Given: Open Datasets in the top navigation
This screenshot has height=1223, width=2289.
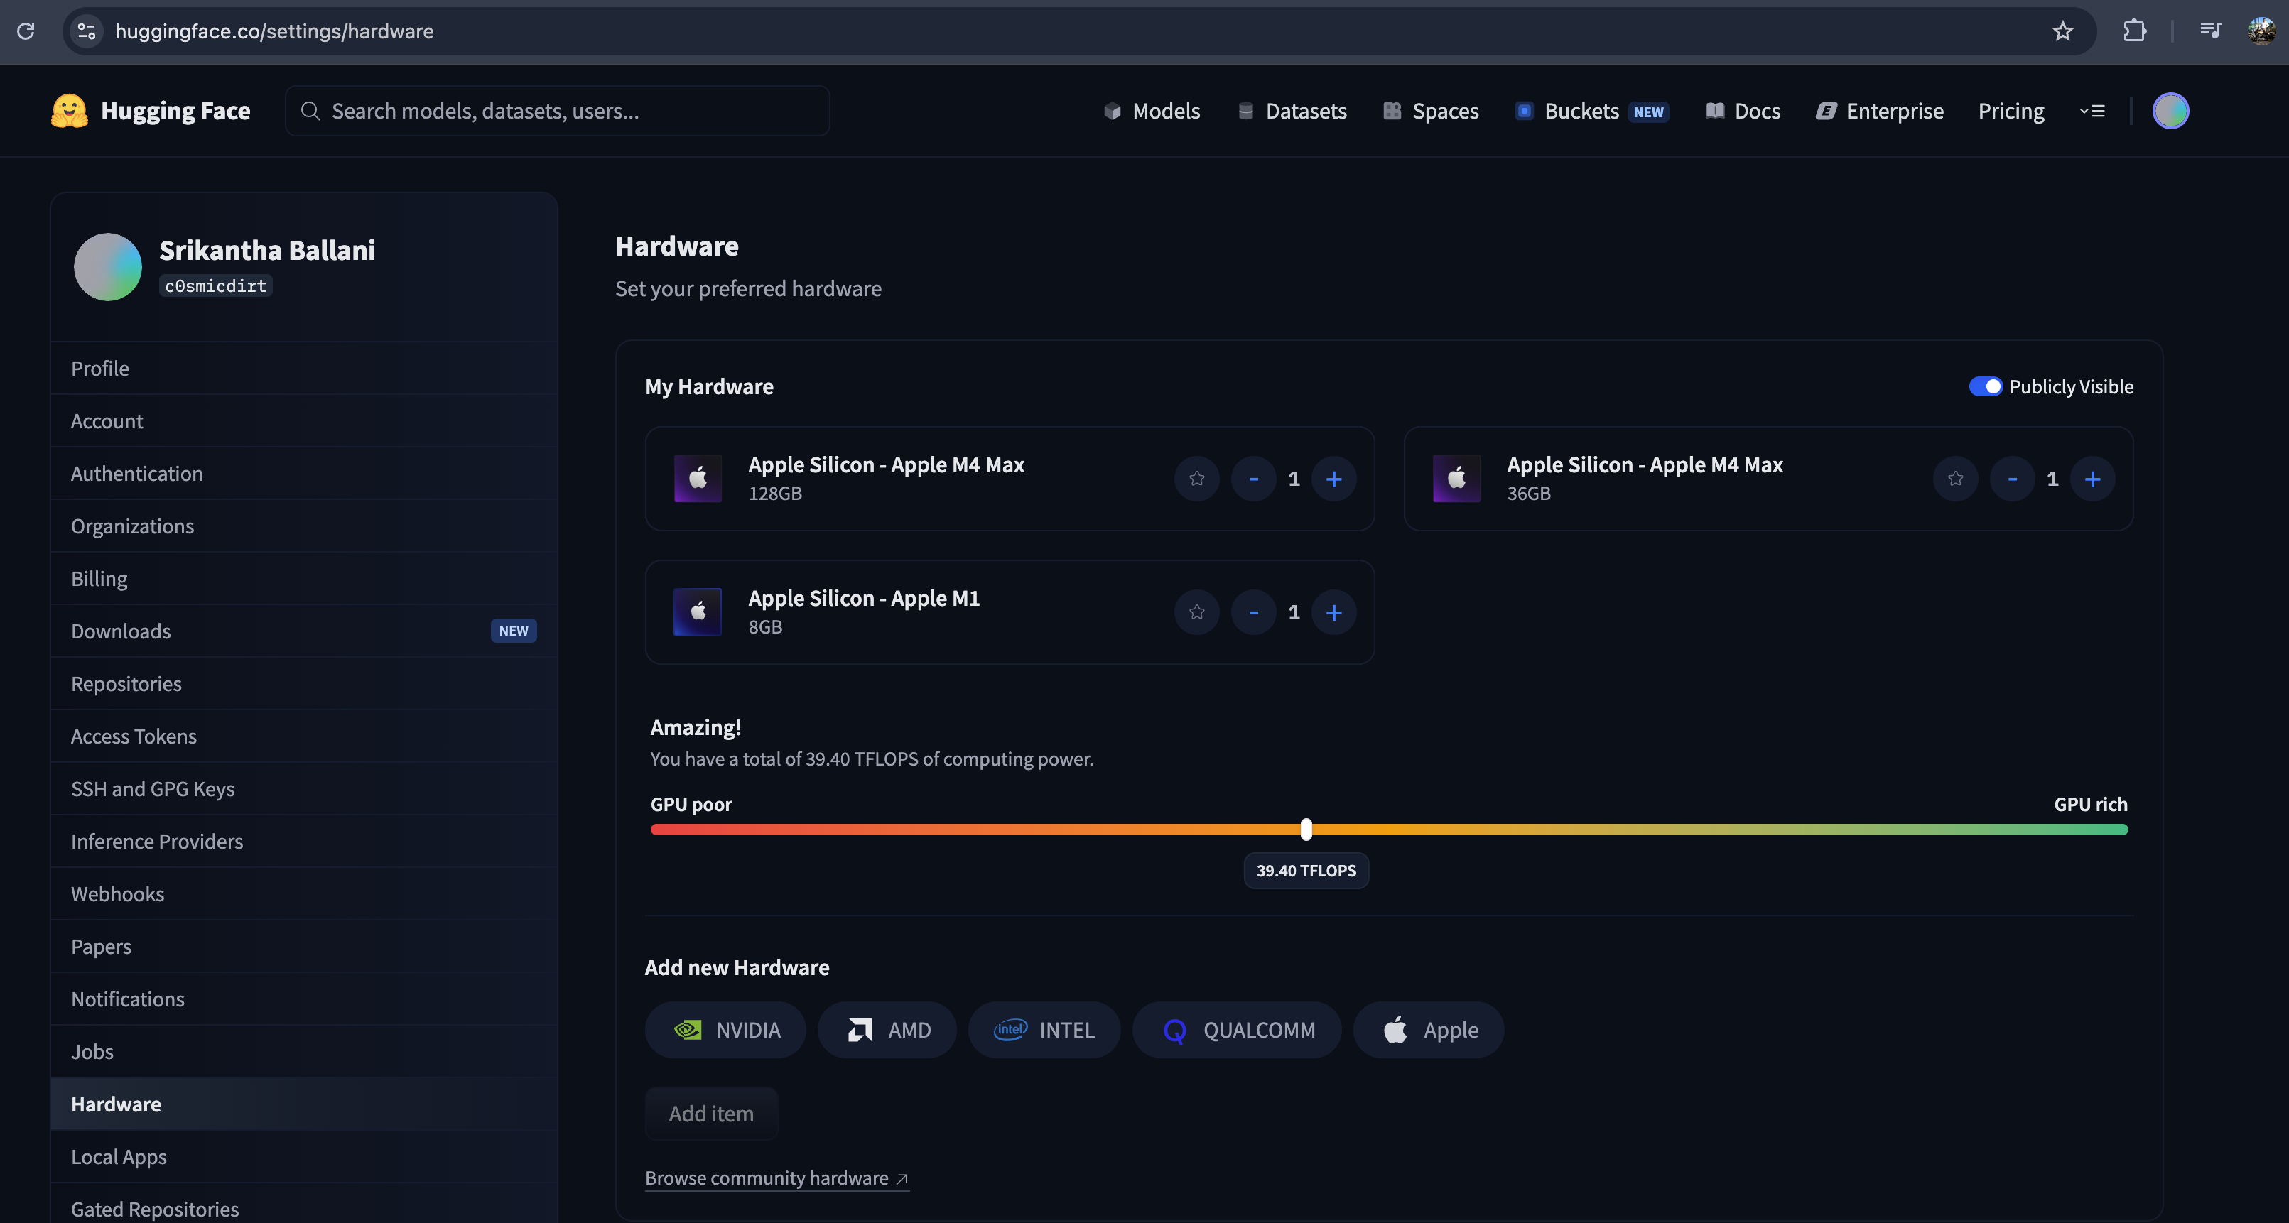Looking at the screenshot, I should tap(1292, 111).
